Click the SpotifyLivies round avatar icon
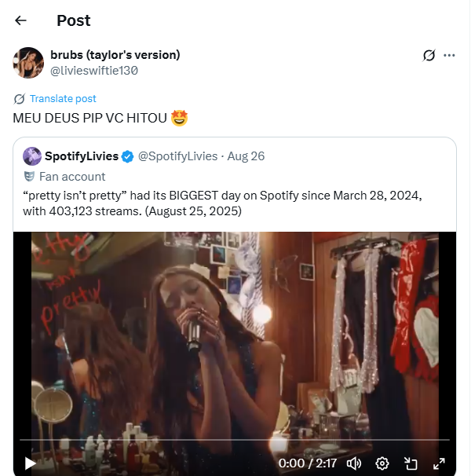 pos(32,156)
